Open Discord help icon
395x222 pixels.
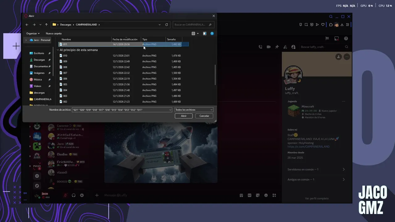(346, 39)
